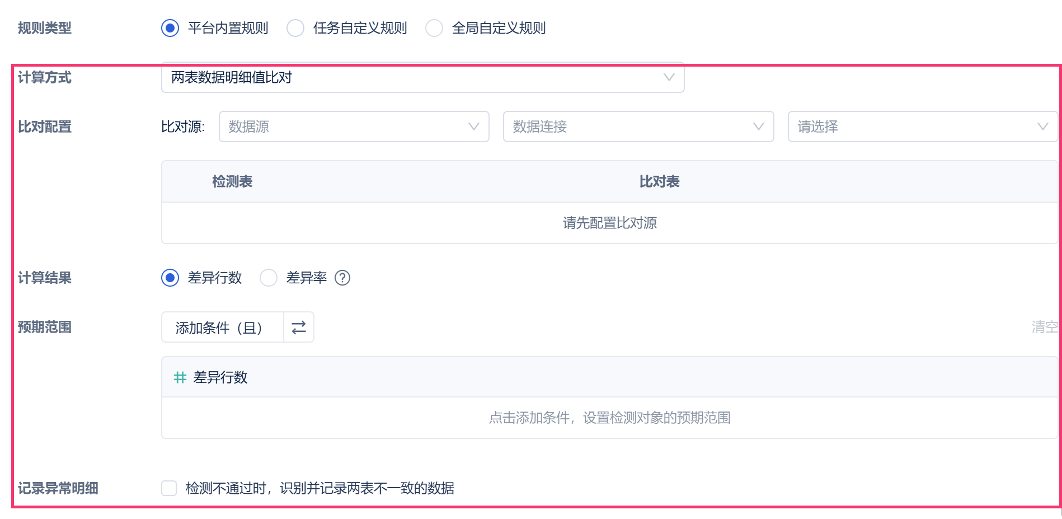The image size is (1062, 519).
Task: Open the 数据源 dropdown
Action: (347, 127)
